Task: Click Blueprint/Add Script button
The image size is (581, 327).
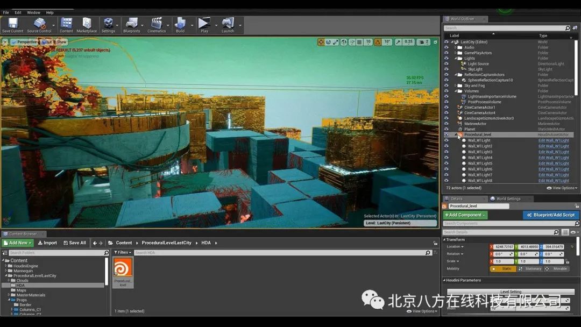Action: [551, 215]
